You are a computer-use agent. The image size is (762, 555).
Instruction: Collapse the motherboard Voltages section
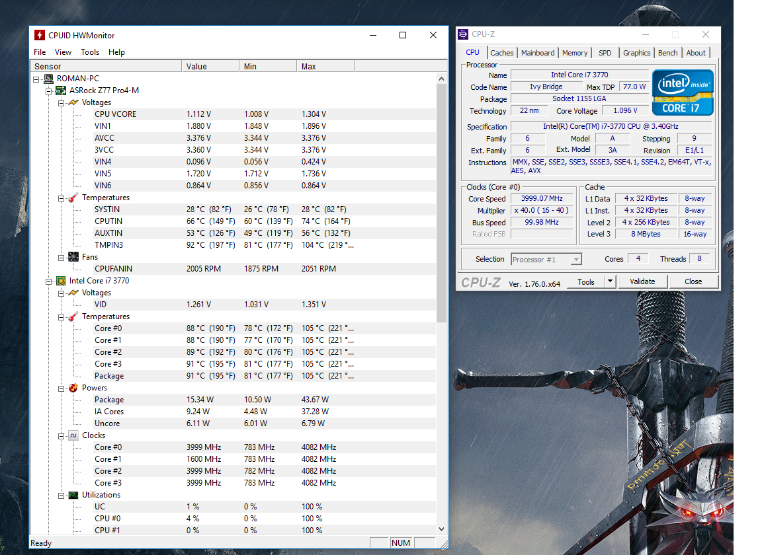62,103
